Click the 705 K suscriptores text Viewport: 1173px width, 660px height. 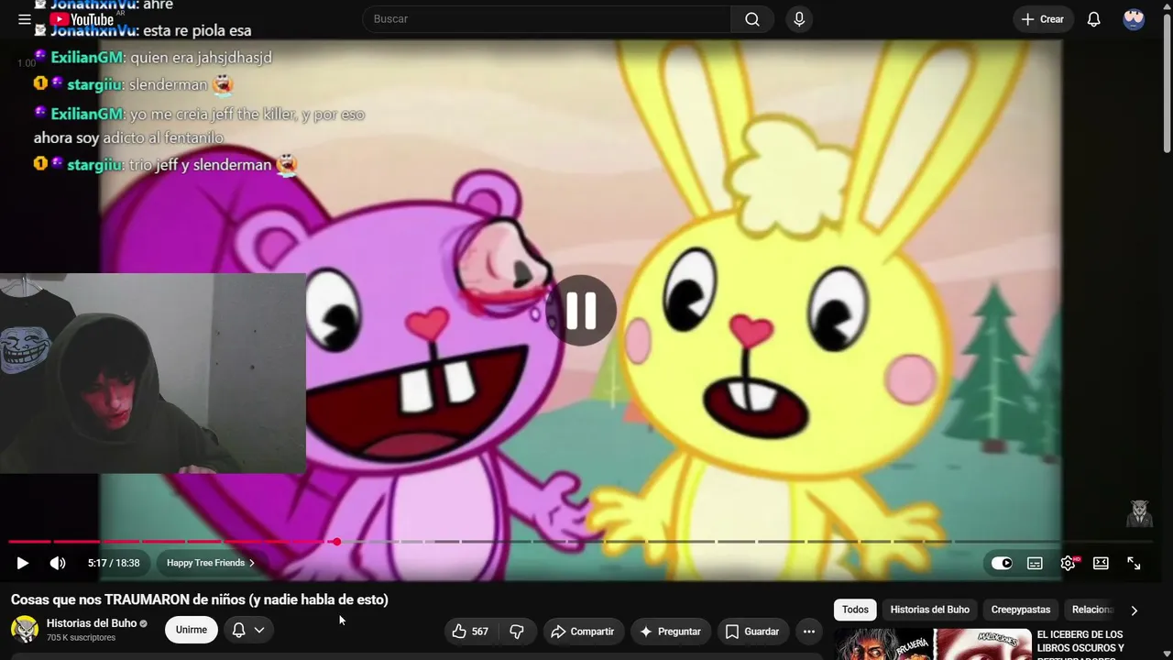pyautogui.click(x=82, y=637)
